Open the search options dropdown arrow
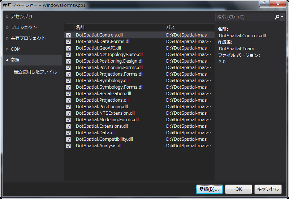This screenshot has width=289, height=199. (x=282, y=17)
